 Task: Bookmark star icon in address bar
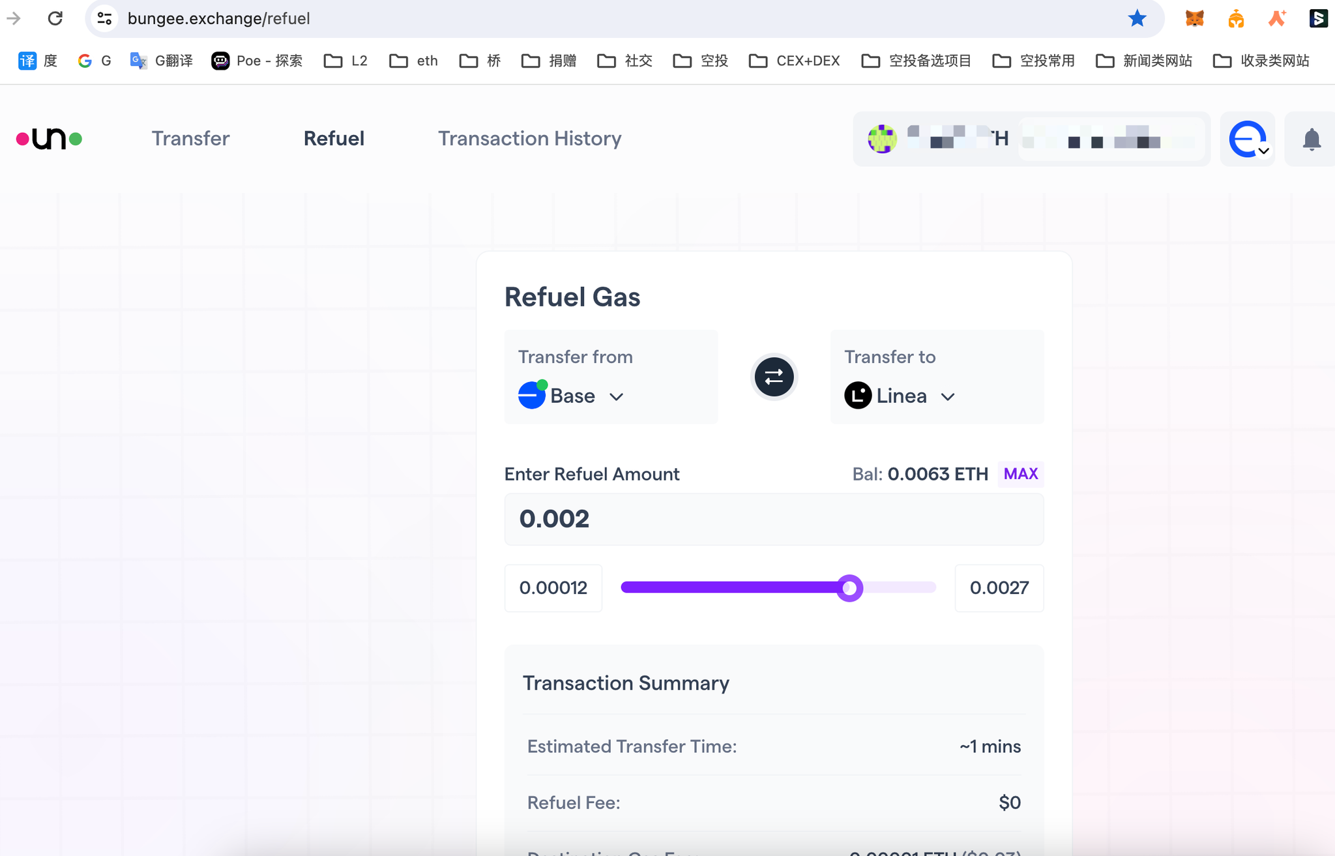[x=1137, y=18]
